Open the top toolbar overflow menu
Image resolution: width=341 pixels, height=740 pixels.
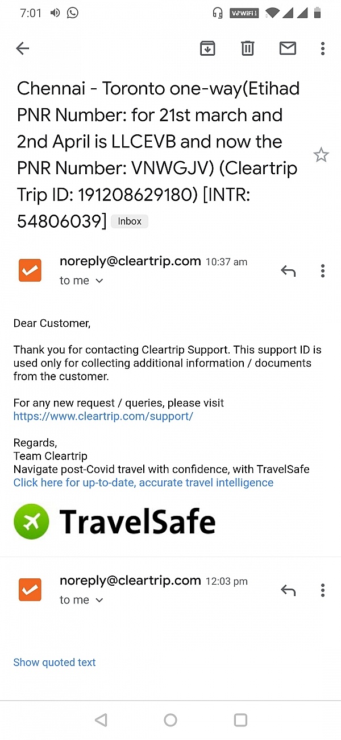tap(322, 48)
